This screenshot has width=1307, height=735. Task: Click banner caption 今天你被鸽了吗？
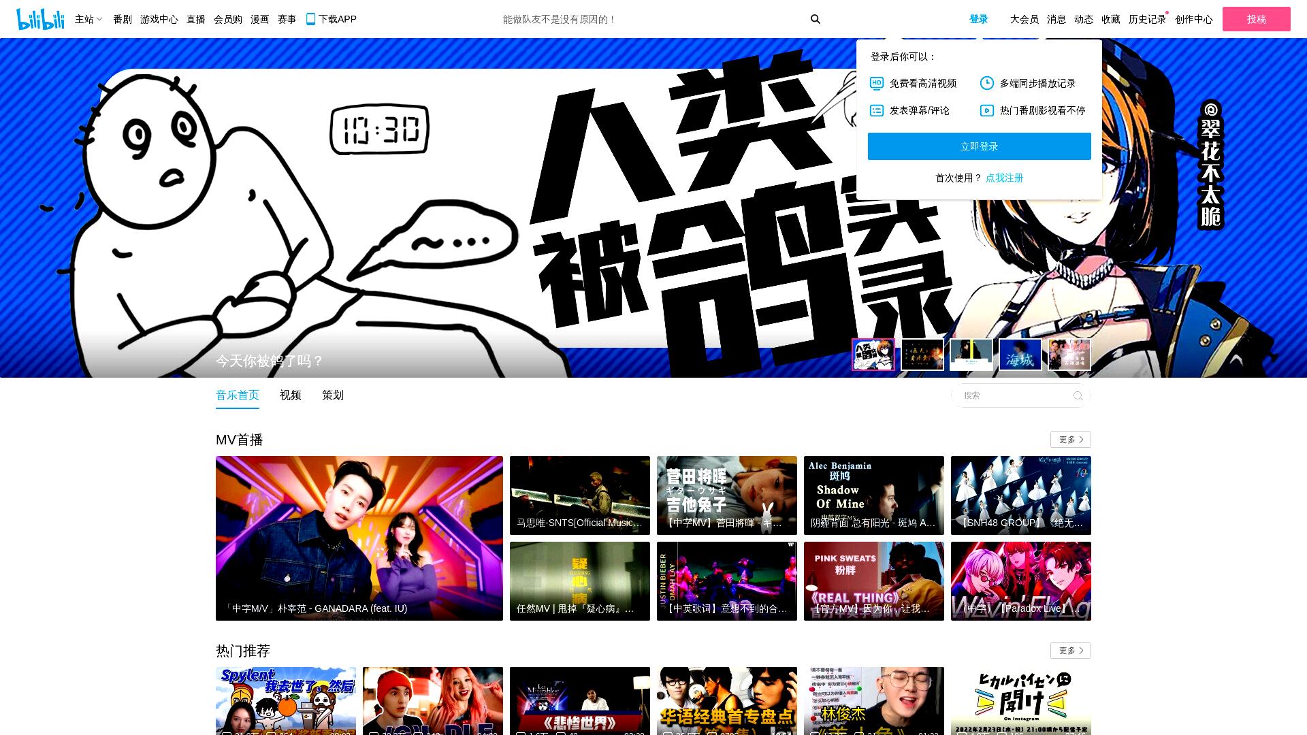click(x=270, y=361)
